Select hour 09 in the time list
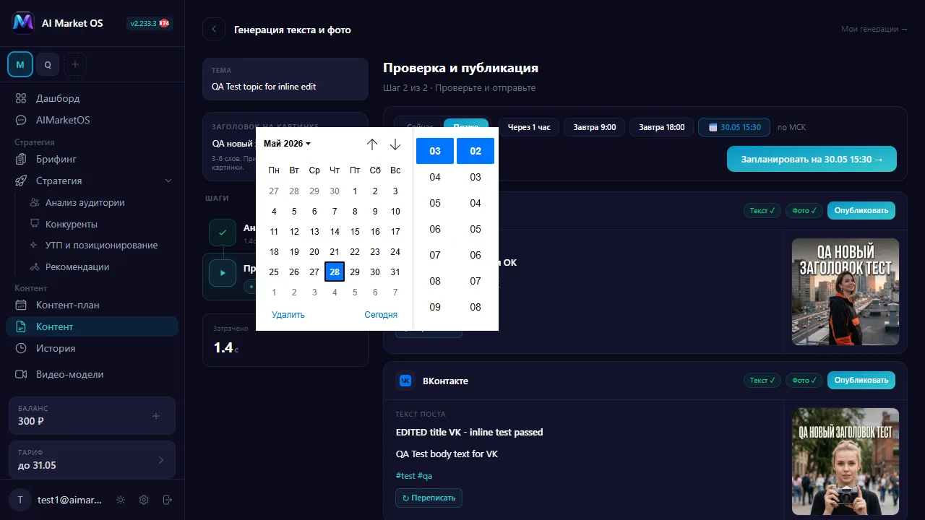 tap(435, 307)
